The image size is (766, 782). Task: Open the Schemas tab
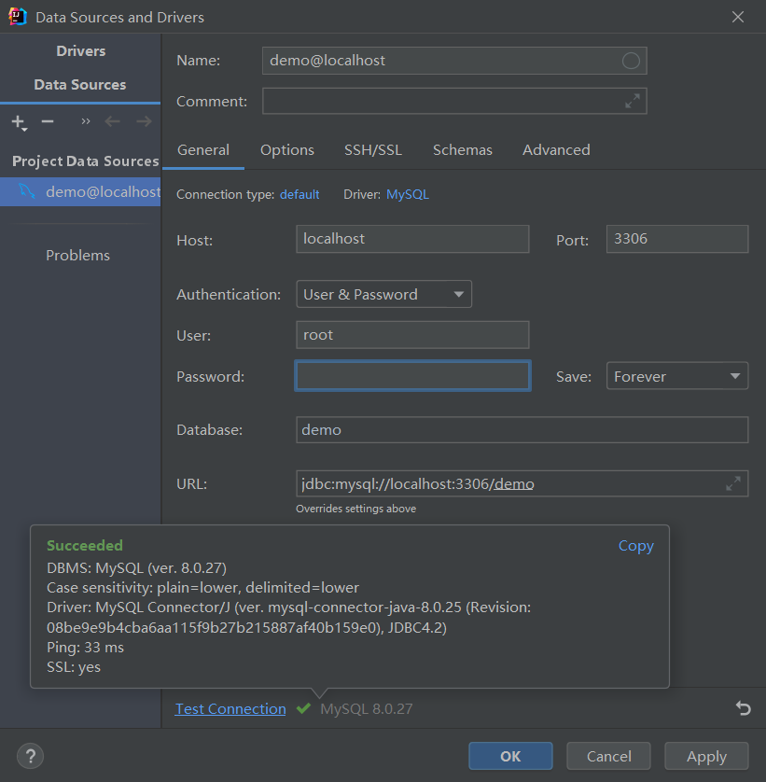(x=462, y=150)
